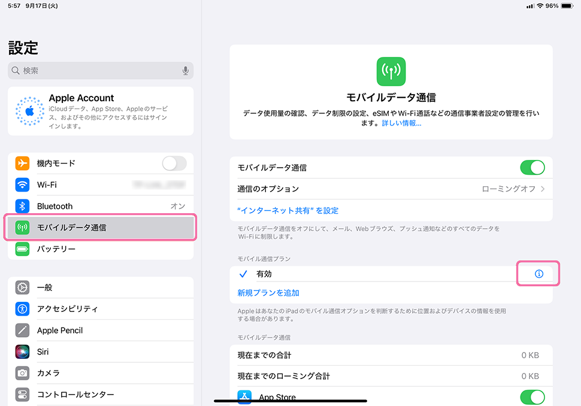581x406 pixels.
Task: Open Apple Account sign-in card
Action: [101, 111]
